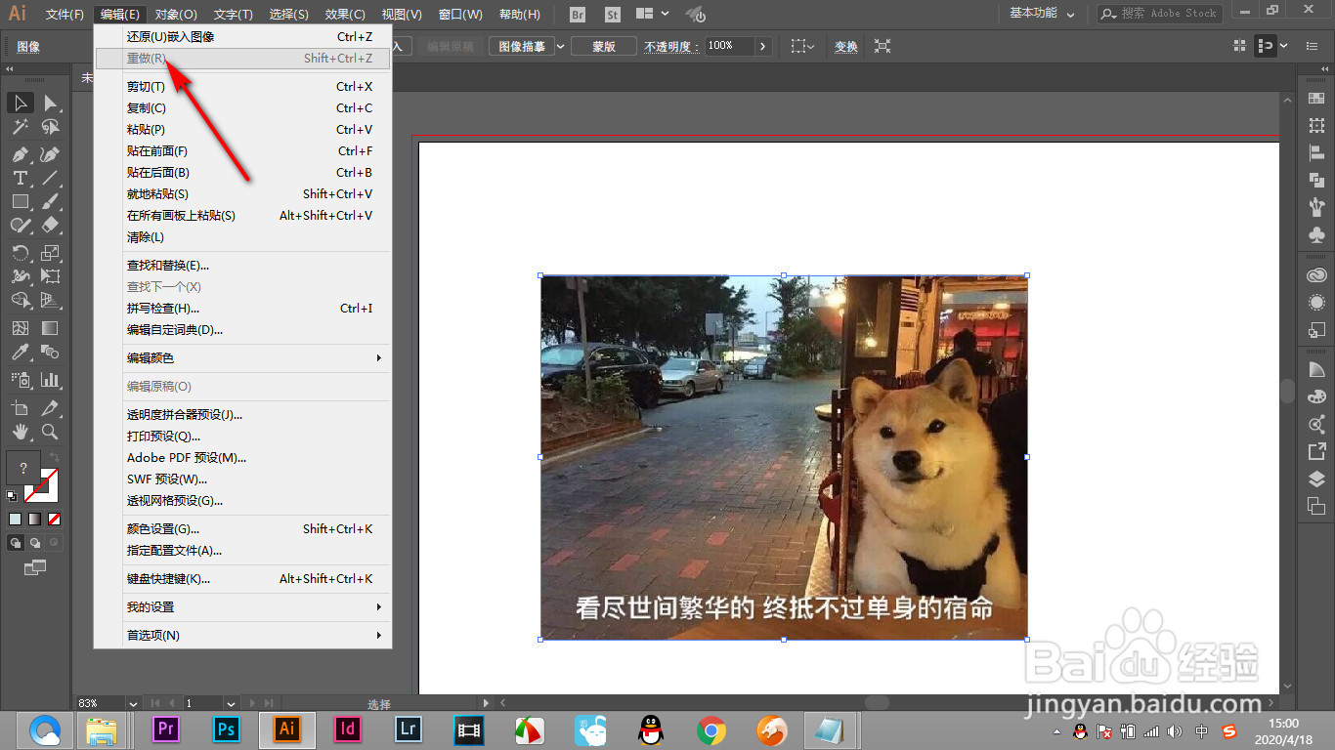Open the arrange documents dropdown

coord(653,14)
